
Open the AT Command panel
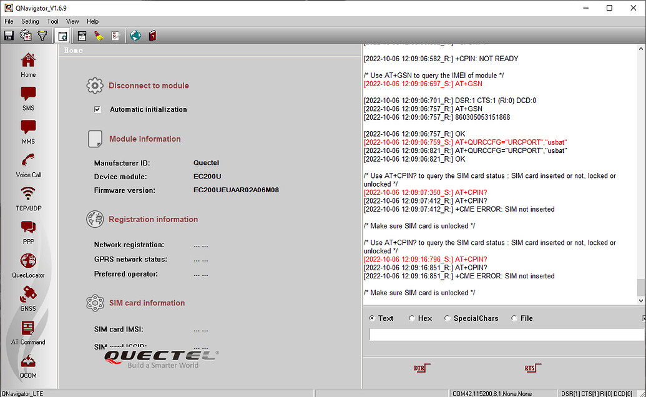click(x=28, y=333)
